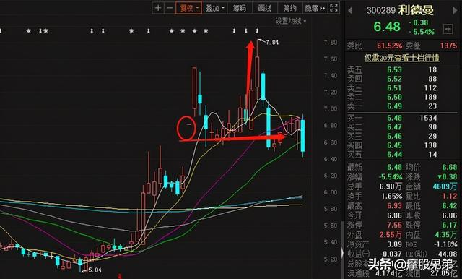This screenshot has height=279, width=462.
Task: Open the 复权 dropdown
Action: [189, 8]
